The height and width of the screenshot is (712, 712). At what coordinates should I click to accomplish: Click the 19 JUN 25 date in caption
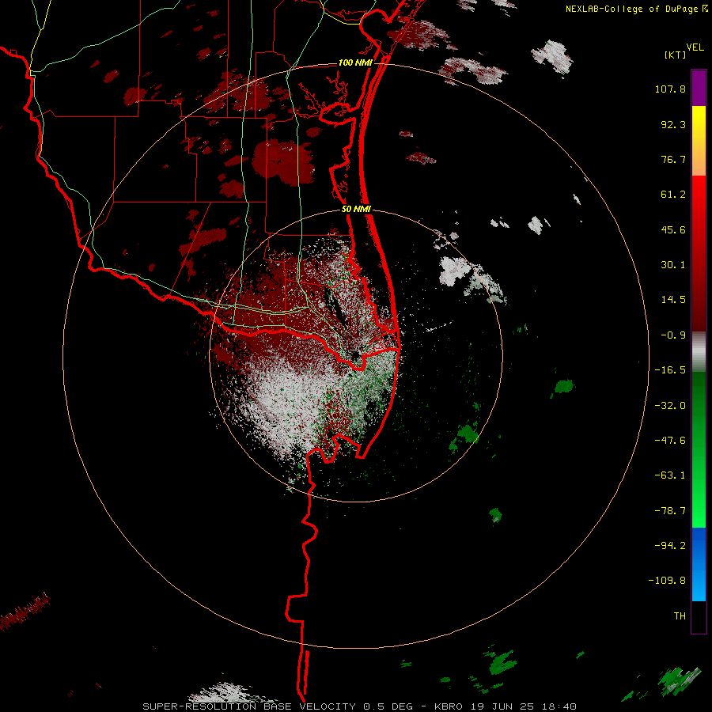coord(502,706)
